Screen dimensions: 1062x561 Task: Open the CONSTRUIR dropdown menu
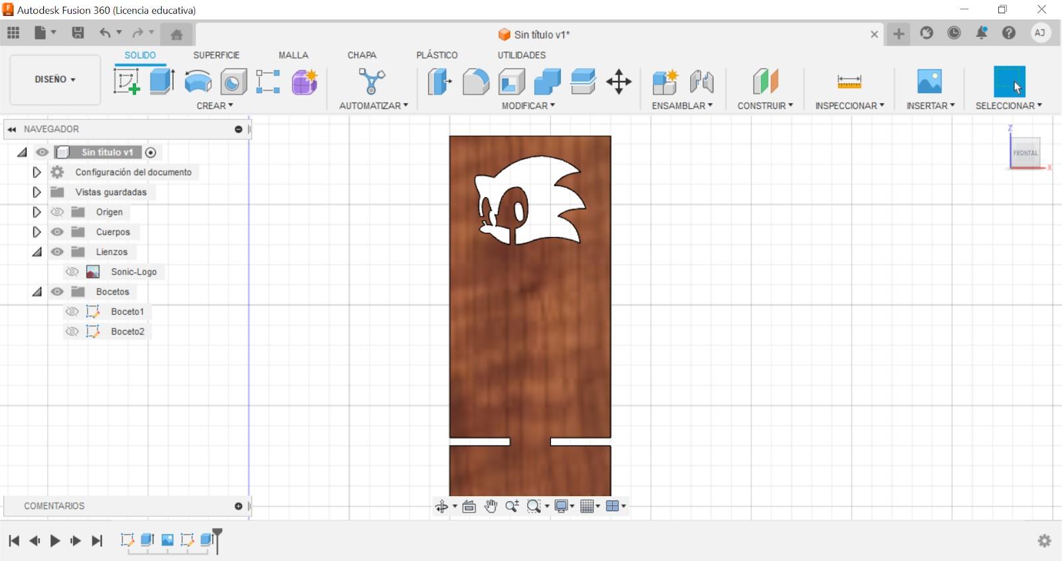click(765, 106)
